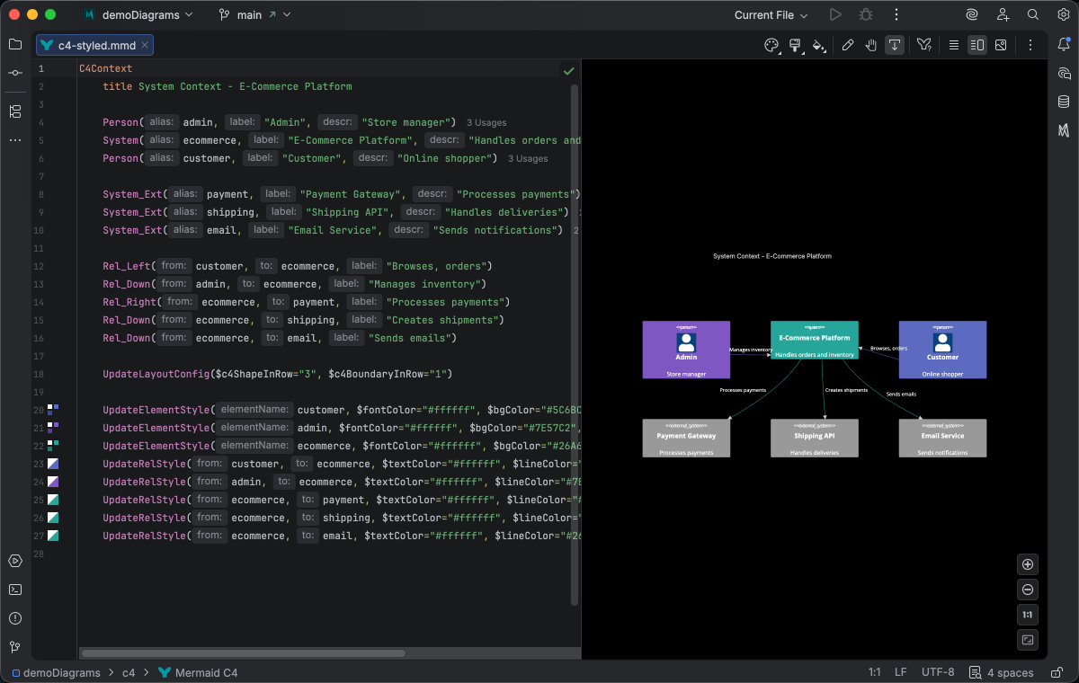
Task: Zoom out on the diagram preview
Action: (1028, 590)
